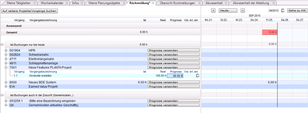Click the So.27. day column header
308x113 pixels.
pos(300,20)
